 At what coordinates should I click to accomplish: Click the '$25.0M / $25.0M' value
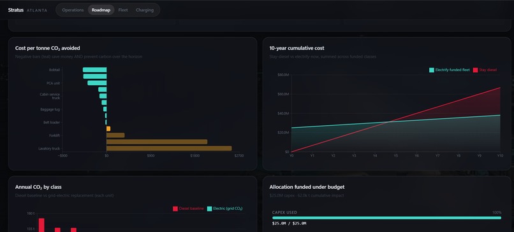click(289, 224)
